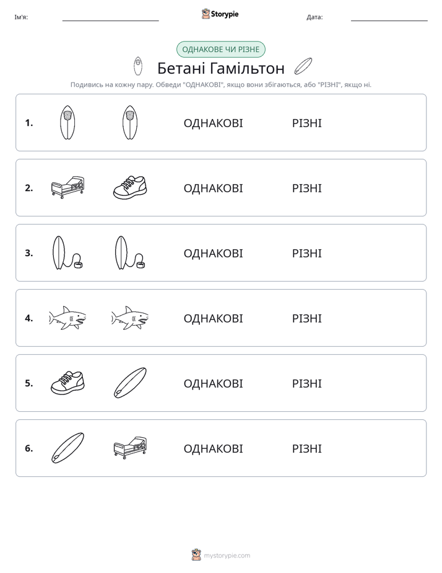442x573 pixels.
Task: Choose РІЗНІ in row 6
Action: [x=306, y=448]
